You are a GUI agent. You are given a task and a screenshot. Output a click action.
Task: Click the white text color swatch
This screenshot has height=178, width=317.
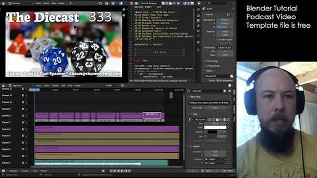(x=215, y=128)
